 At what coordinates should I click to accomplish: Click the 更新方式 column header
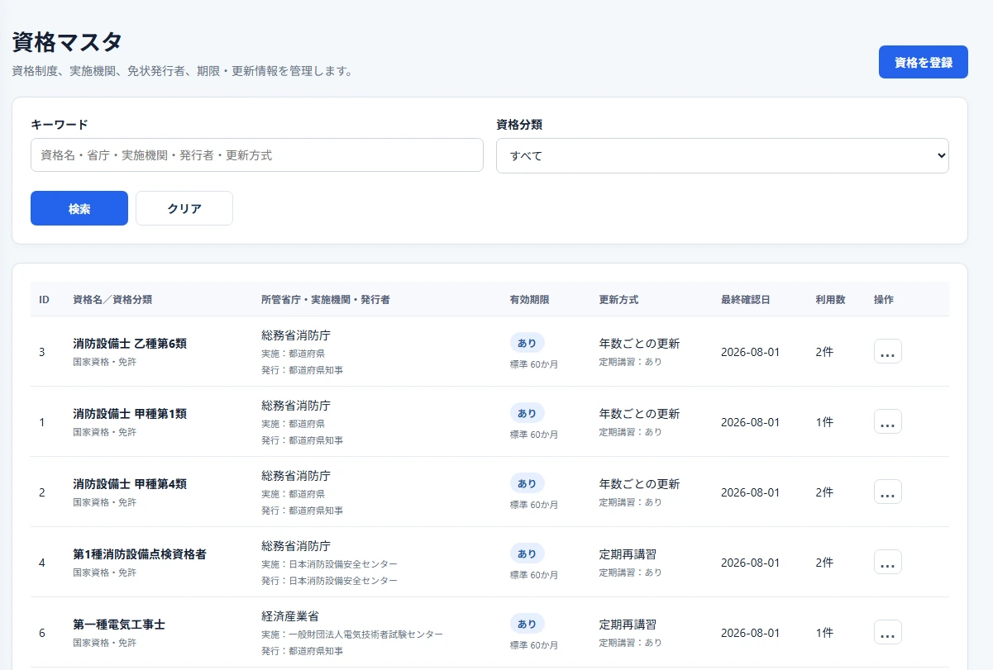[618, 299]
